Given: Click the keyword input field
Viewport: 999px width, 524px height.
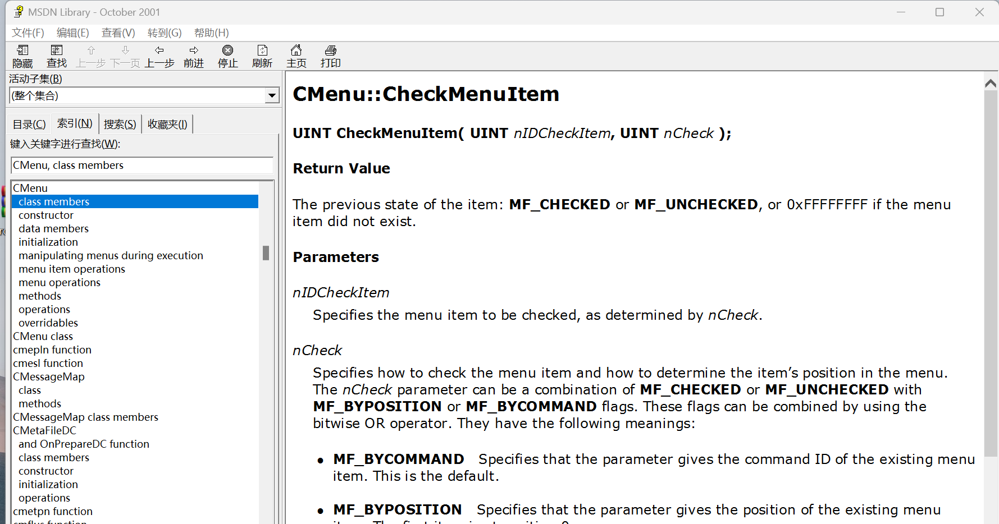Looking at the screenshot, I should tap(142, 165).
